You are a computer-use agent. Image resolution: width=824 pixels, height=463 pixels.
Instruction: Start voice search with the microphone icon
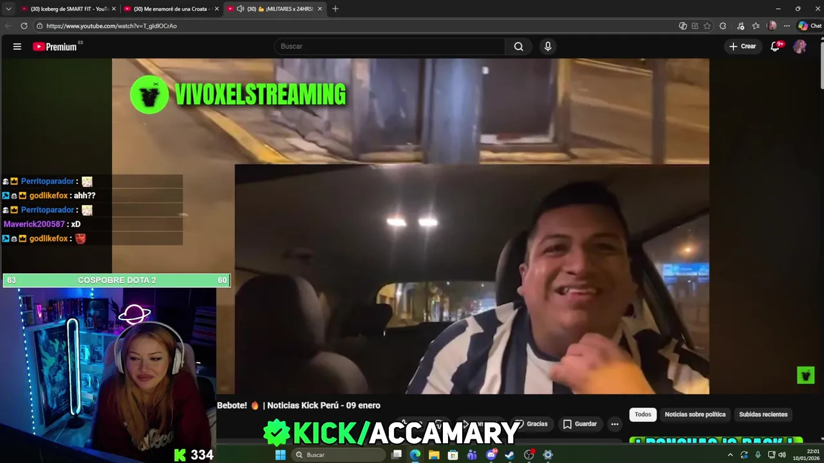tap(548, 46)
